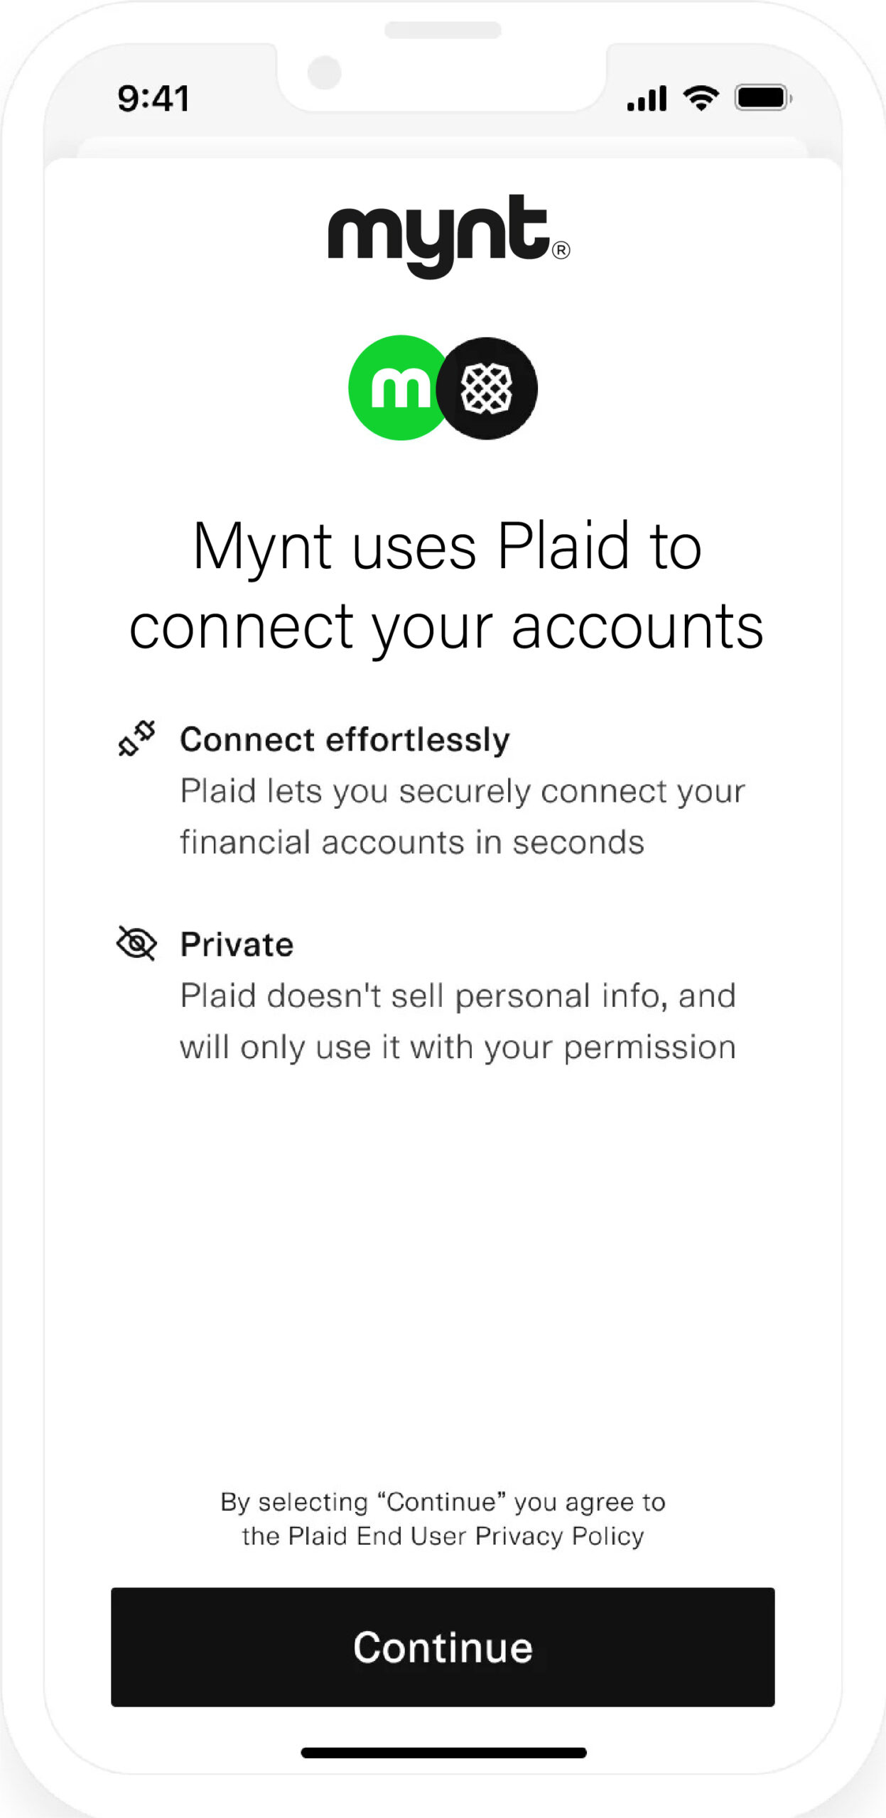Tap the securely connect description text
886x1818 pixels.
(x=463, y=816)
